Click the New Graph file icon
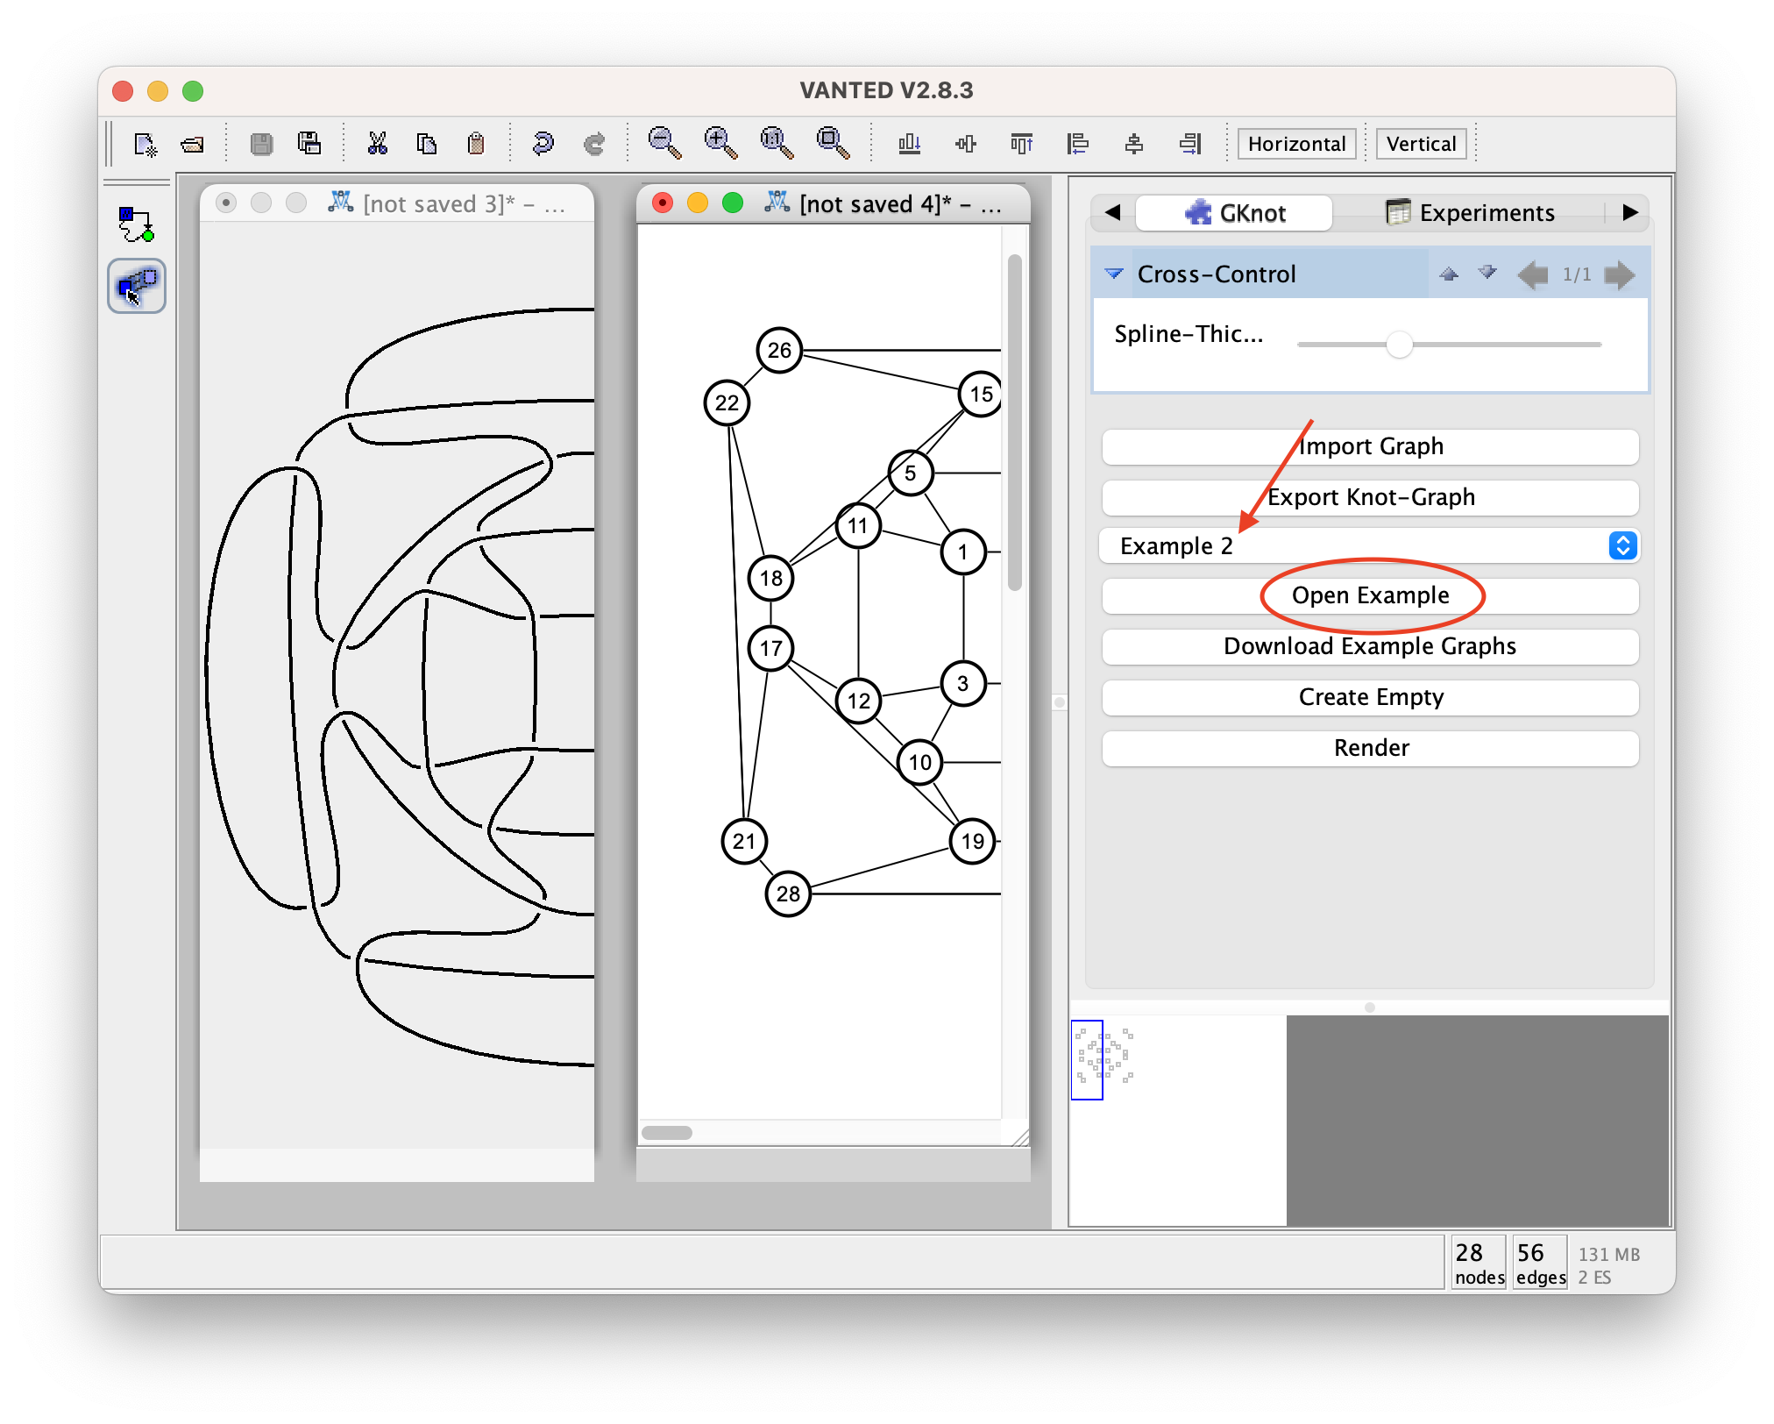Screen dimensions: 1774x1424 (x=145, y=144)
